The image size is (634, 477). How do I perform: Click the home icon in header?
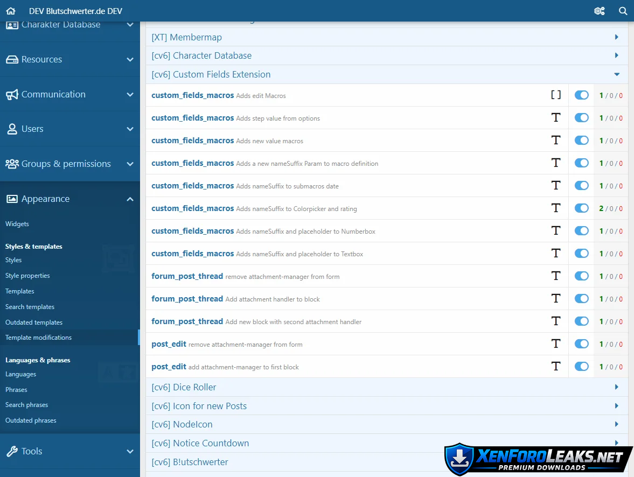11,11
